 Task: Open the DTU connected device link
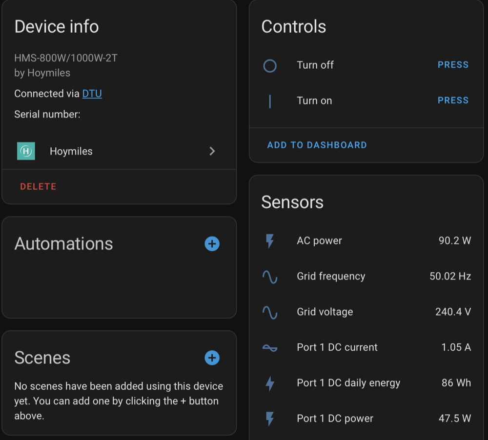click(92, 94)
